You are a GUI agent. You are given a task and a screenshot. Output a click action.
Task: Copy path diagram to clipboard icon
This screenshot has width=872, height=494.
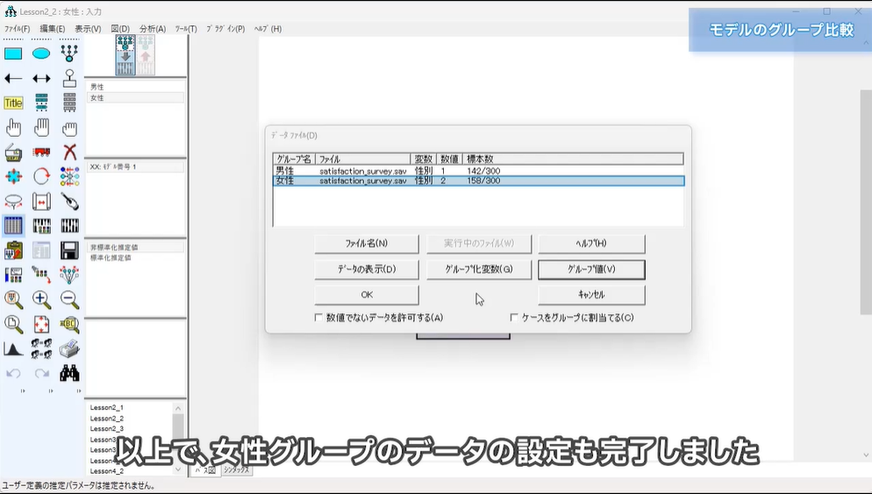(x=13, y=250)
